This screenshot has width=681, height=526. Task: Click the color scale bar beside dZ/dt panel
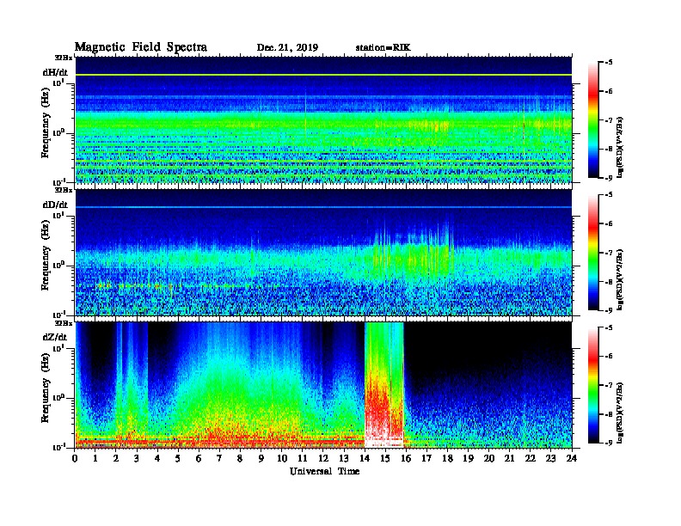click(x=593, y=384)
